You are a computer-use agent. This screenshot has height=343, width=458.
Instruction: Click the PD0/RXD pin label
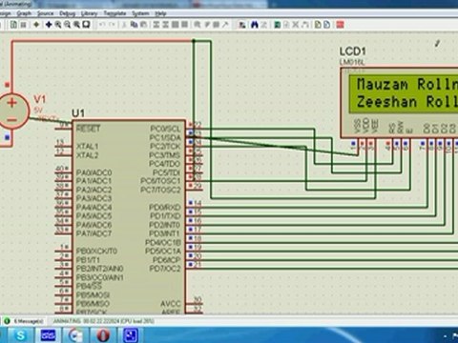point(165,207)
